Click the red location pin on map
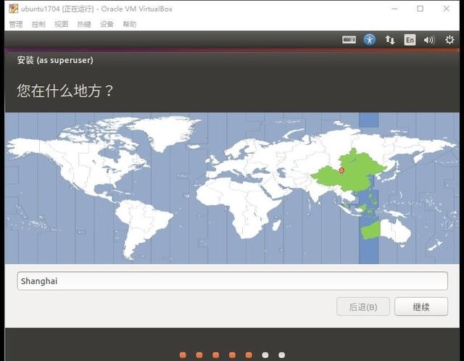Viewport: 464px width, 361px height. coord(341,170)
